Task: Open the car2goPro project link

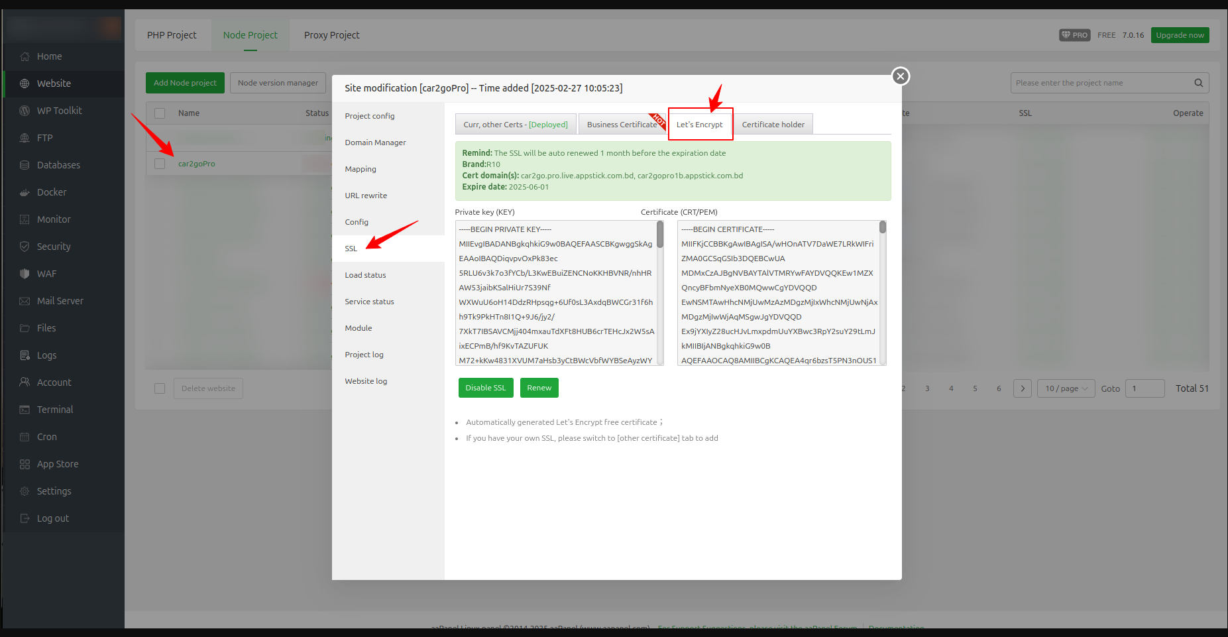Action: (x=196, y=164)
